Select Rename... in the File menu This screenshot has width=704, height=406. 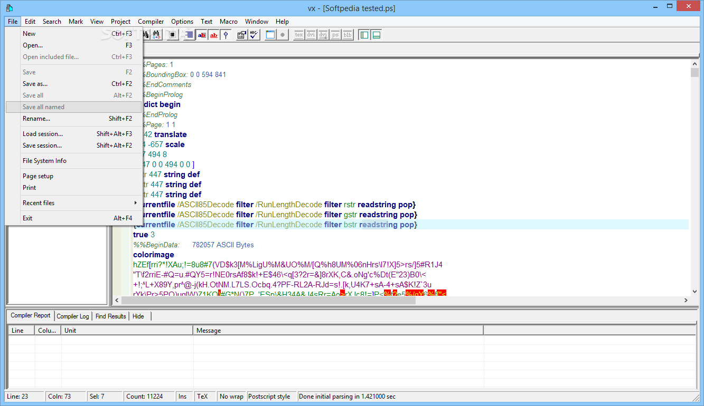pos(74,119)
